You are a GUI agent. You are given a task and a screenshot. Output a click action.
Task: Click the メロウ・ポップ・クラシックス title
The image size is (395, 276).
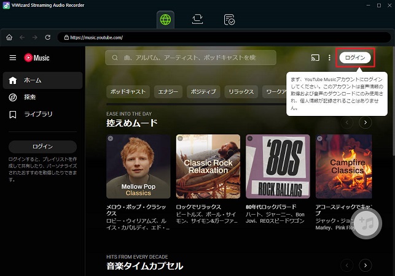point(136,210)
